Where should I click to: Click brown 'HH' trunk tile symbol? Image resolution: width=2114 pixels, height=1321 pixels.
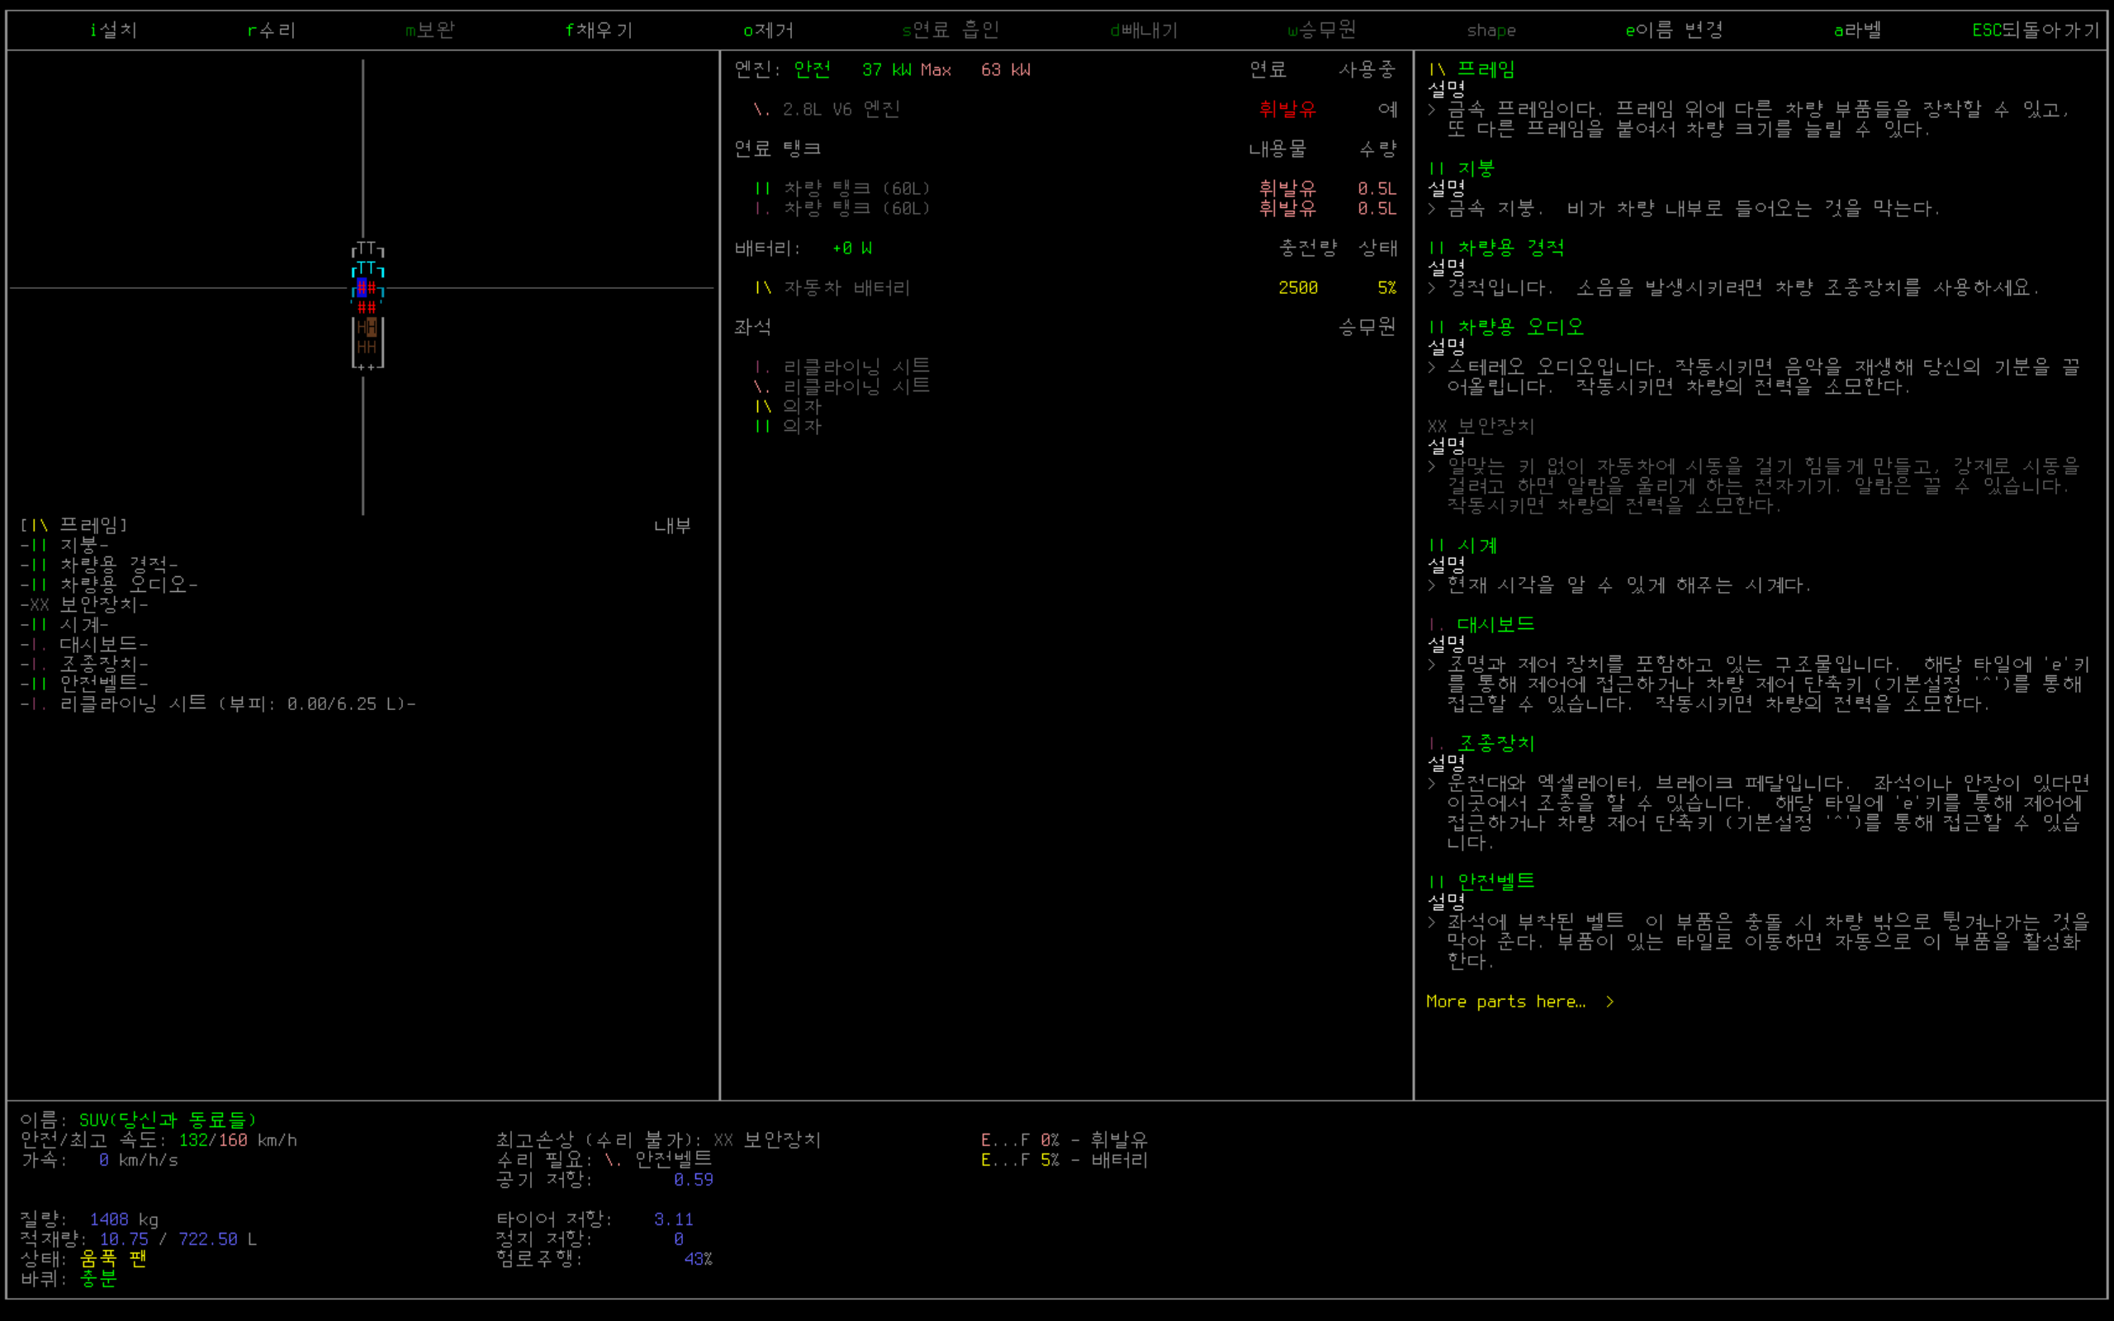367,347
